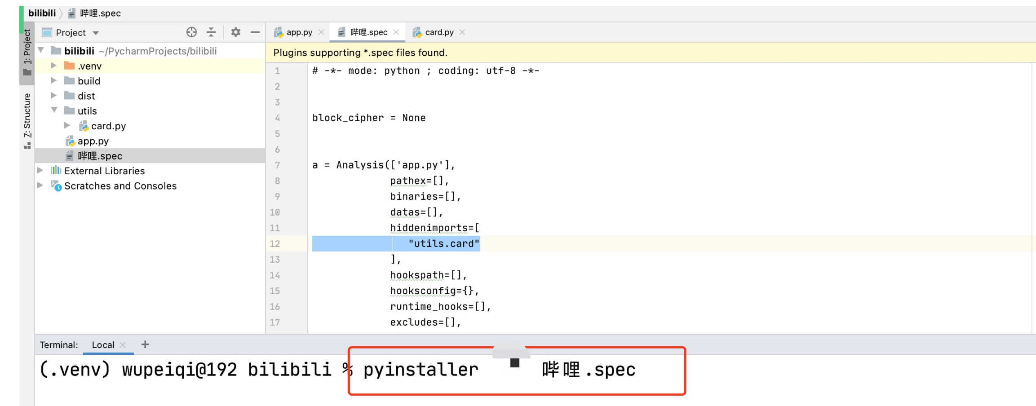The width and height of the screenshot is (1036, 406).
Task: Click the plugins supporting *.spec notification banner
Action: [651, 53]
